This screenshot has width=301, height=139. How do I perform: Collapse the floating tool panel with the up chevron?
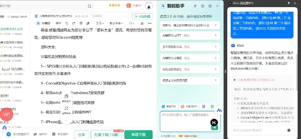click(x=67, y=121)
